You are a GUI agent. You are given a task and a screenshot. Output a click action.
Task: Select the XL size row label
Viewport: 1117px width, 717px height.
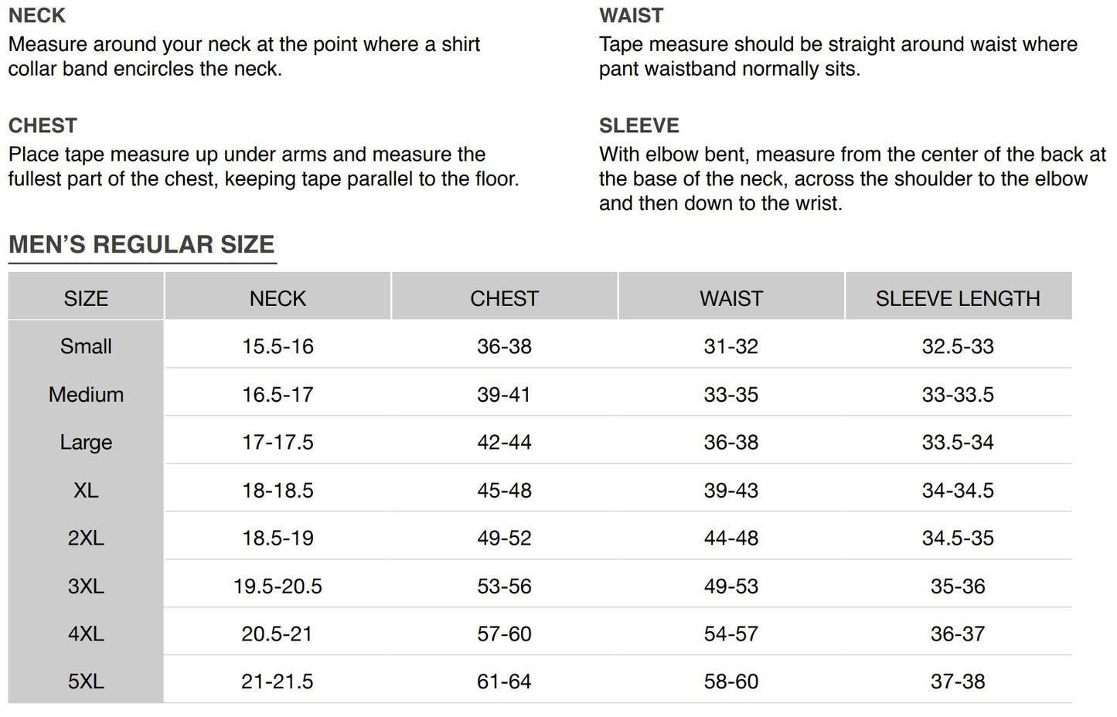click(x=86, y=490)
